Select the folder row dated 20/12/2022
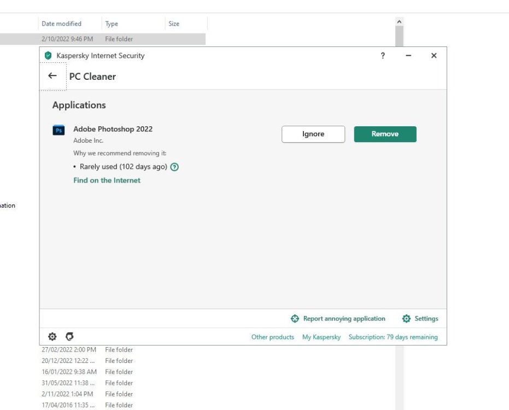This screenshot has width=509, height=410. (103, 361)
